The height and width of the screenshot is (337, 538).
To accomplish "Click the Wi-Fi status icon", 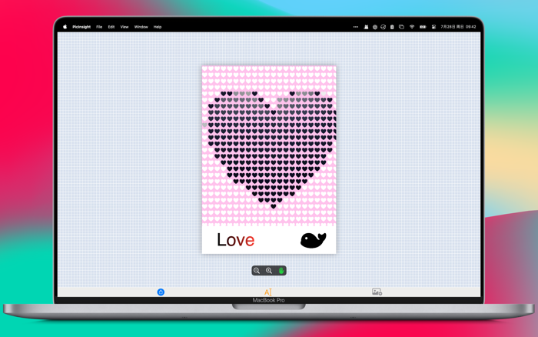I will pos(412,27).
